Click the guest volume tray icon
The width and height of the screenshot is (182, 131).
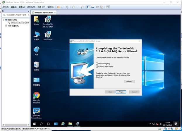(157, 124)
